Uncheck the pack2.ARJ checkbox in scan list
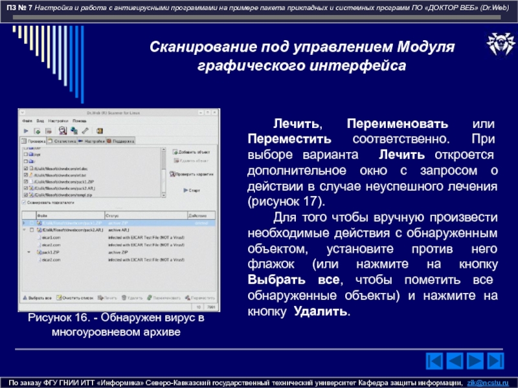Screen dimensions: 518x388 click(26, 188)
